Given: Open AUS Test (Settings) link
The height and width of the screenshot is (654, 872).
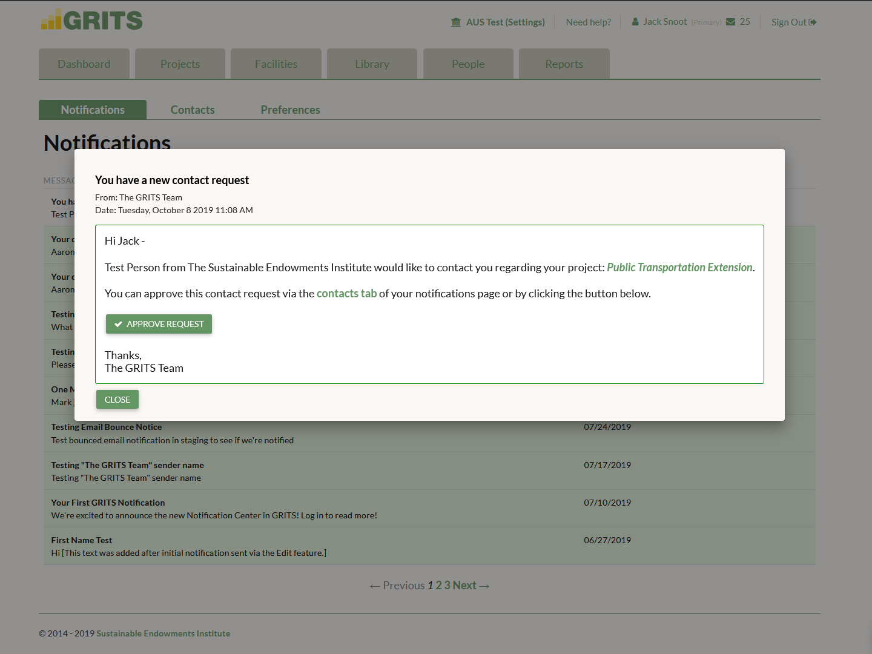Looking at the screenshot, I should pyautogui.click(x=506, y=22).
